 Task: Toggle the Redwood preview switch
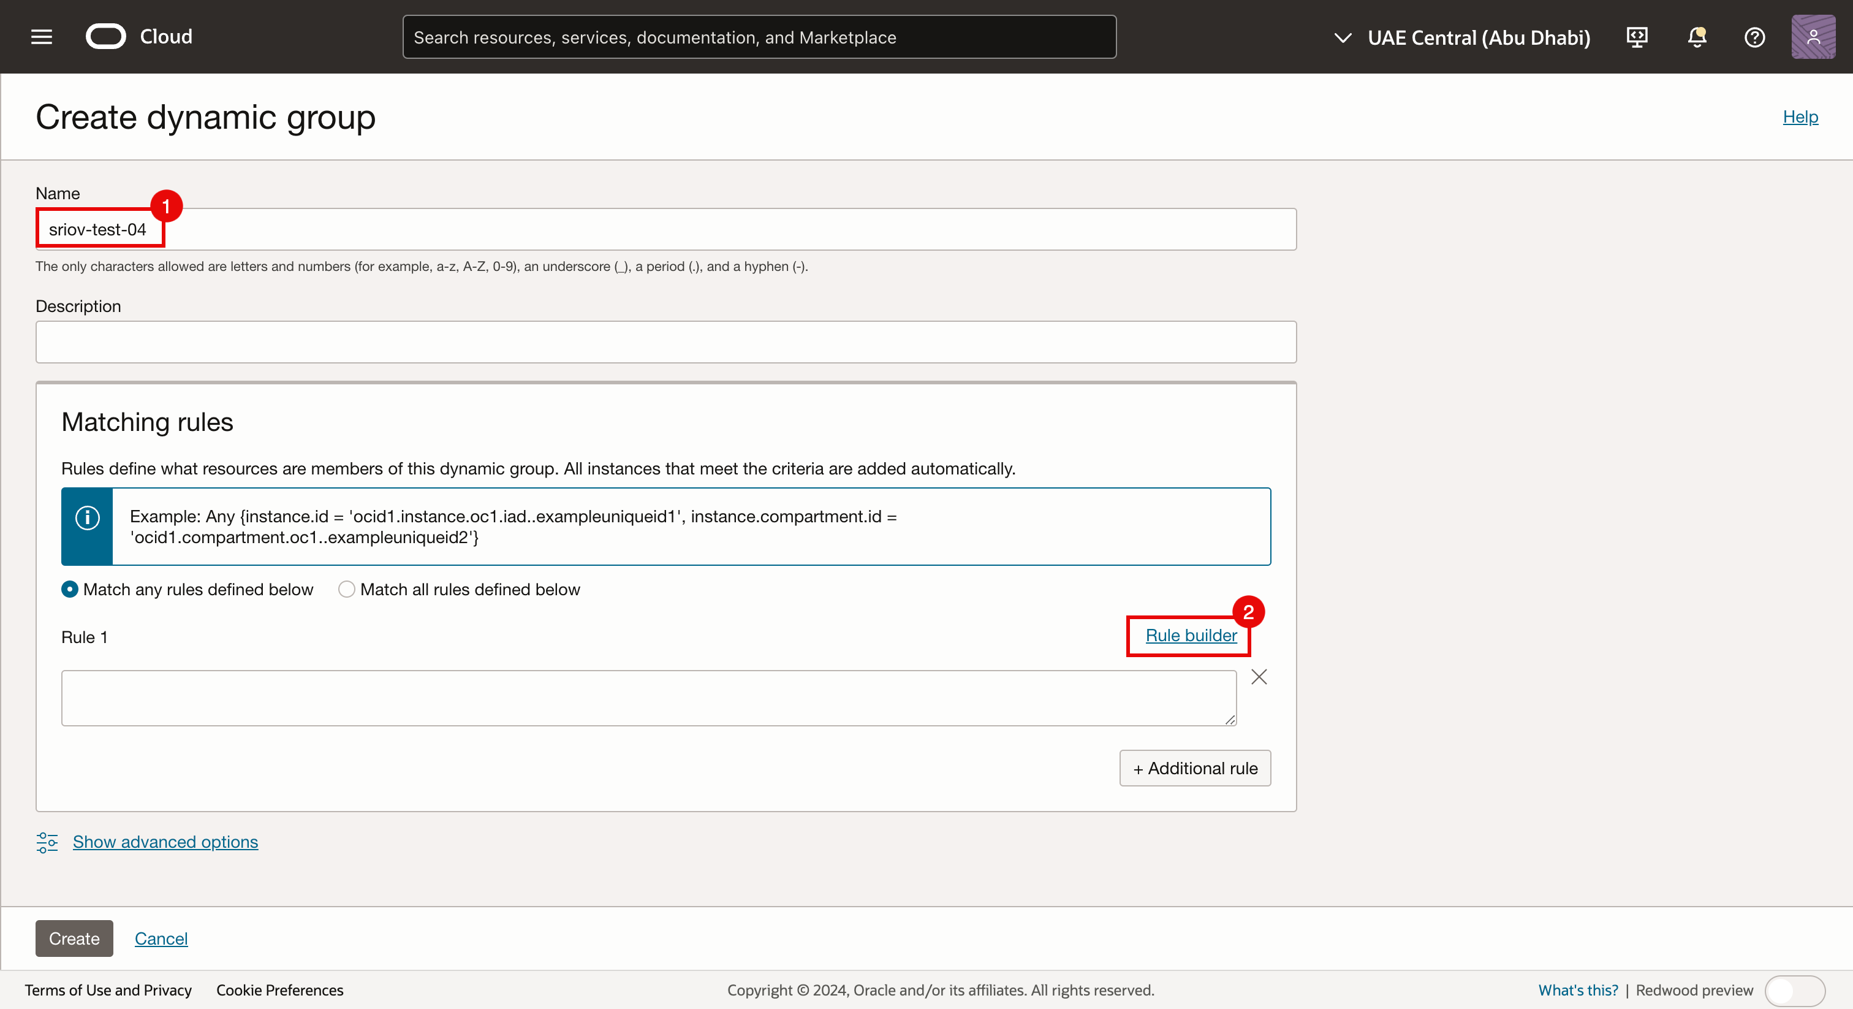point(1794,990)
